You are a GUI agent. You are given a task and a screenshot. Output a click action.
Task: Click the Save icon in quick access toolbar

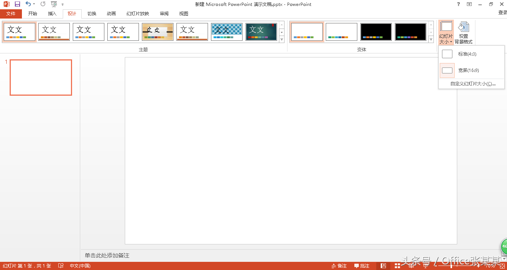(x=17, y=4)
